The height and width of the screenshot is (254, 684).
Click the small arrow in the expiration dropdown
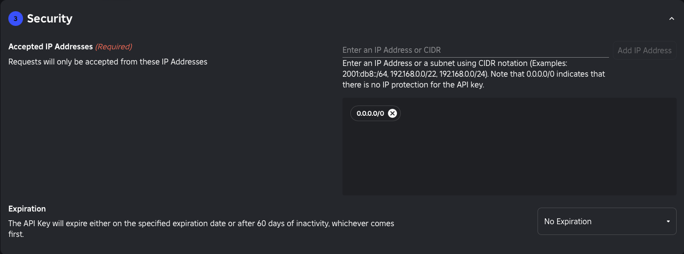(668, 222)
